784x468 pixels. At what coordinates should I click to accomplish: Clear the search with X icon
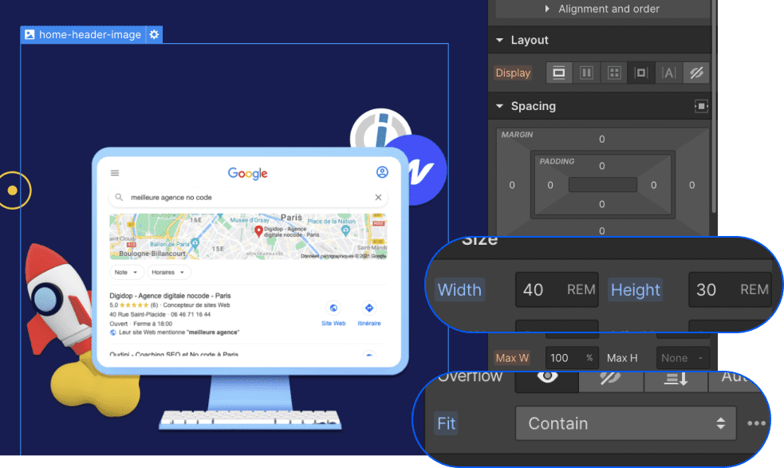coord(378,198)
